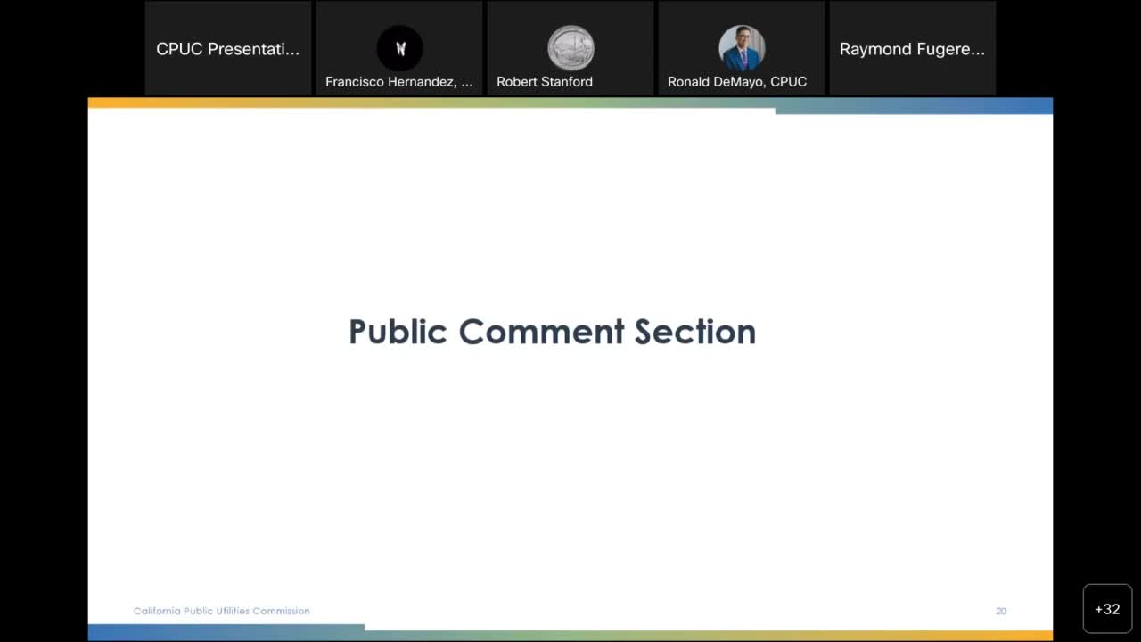Click the word Section in slide title

[x=695, y=332]
